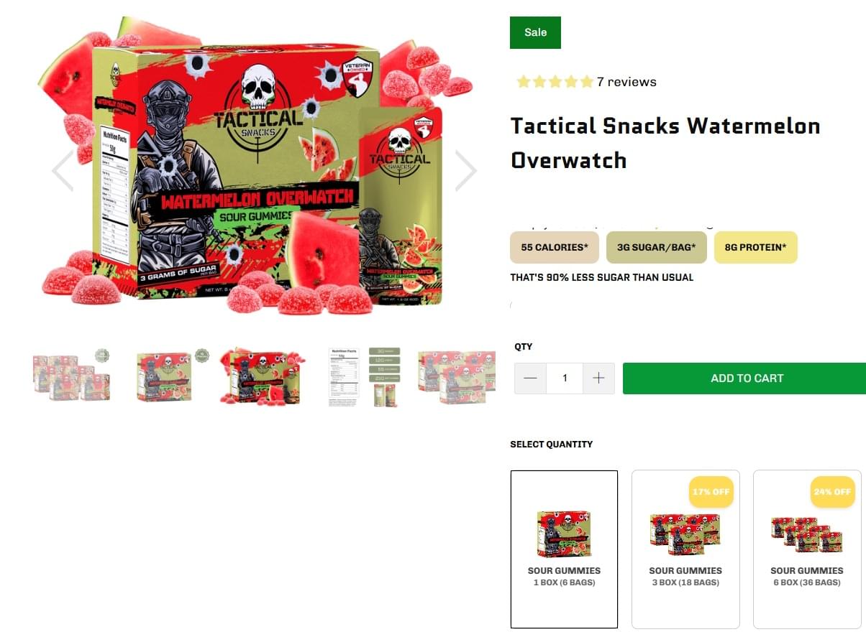This screenshot has height=632, width=866.
Task: Open the 7 reviews link
Action: pyautogui.click(x=626, y=82)
